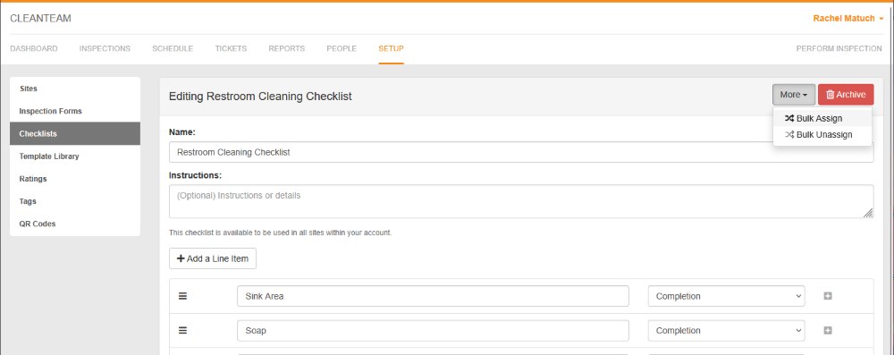The width and height of the screenshot is (894, 355).
Task: Open Rachel Matuch user menu
Action: [848, 18]
